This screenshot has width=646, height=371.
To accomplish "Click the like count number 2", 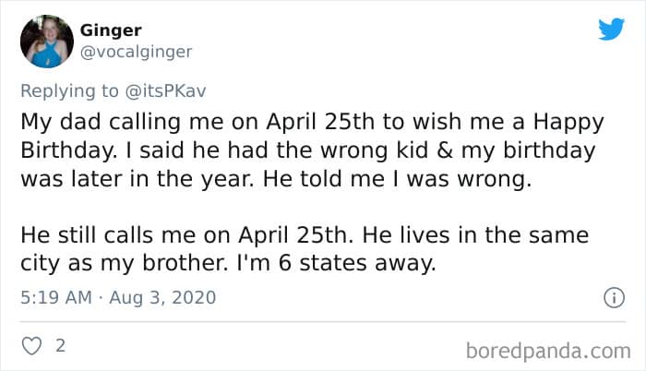I will click(x=60, y=347).
